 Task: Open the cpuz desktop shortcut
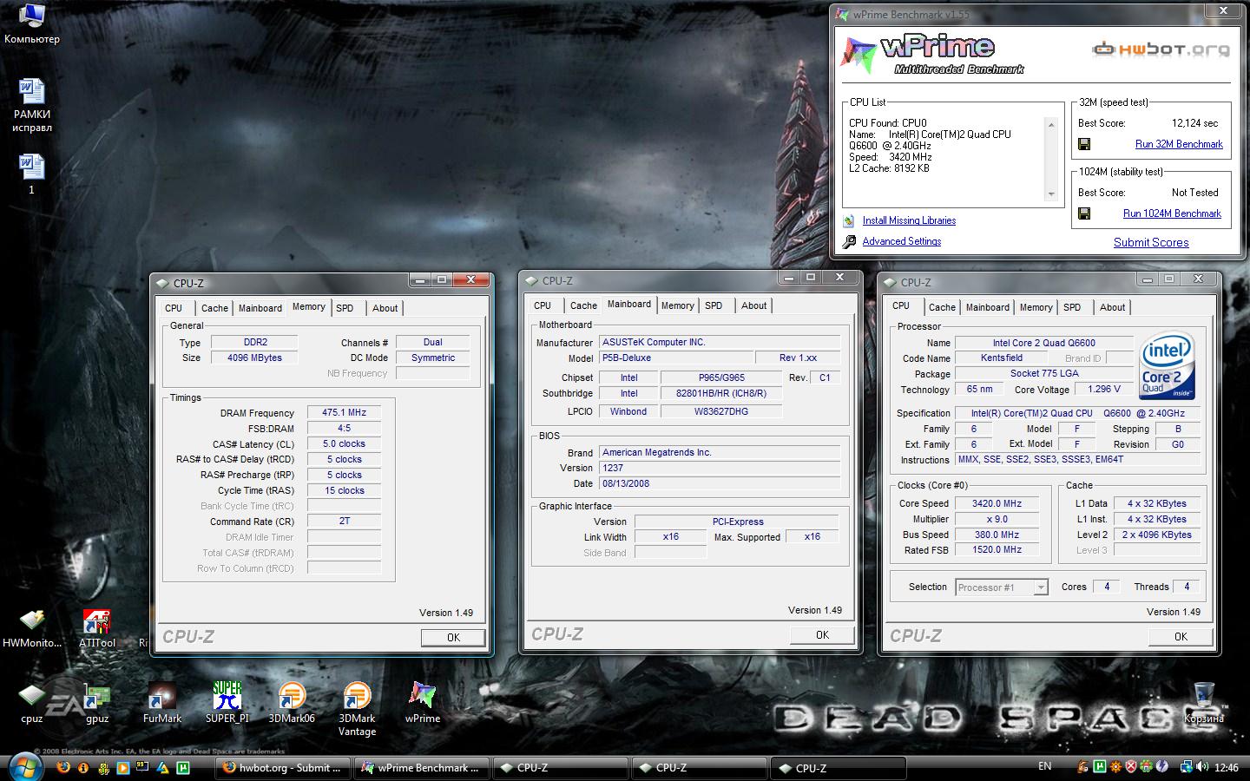point(31,703)
